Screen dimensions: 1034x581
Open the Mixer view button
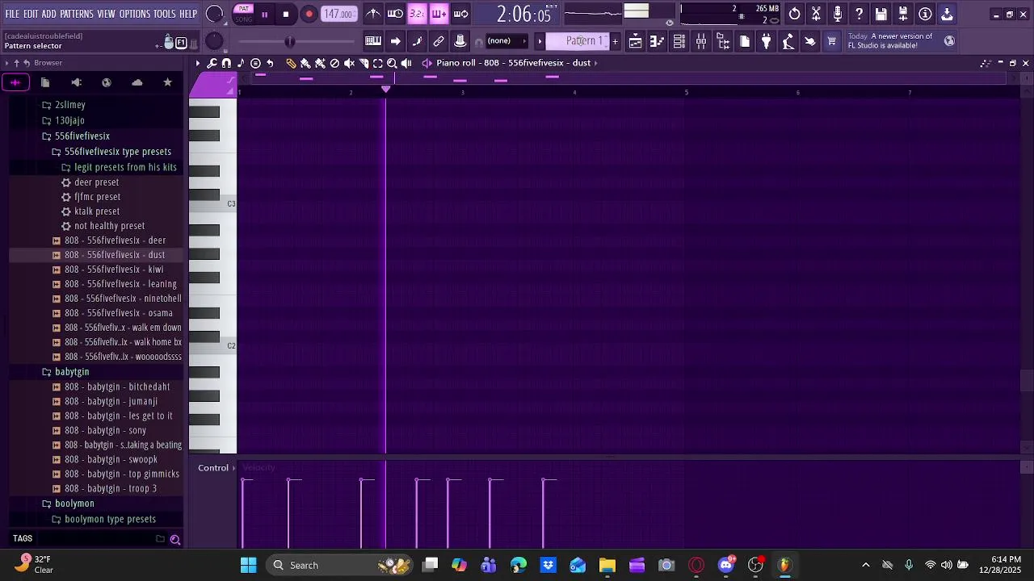(x=701, y=41)
